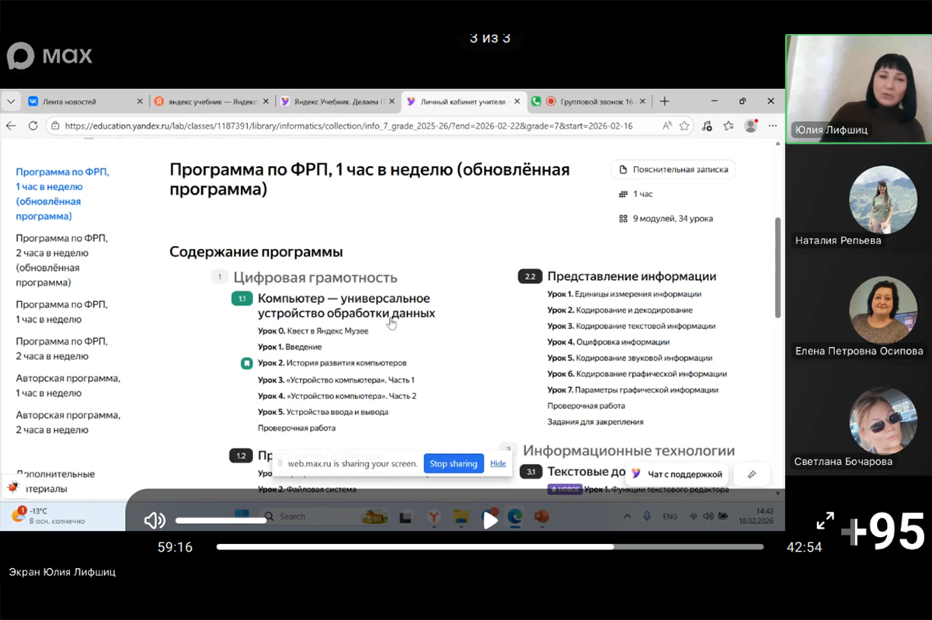Open Урок 6. Кодирование графической информации
The height and width of the screenshot is (620, 932).
point(637,374)
